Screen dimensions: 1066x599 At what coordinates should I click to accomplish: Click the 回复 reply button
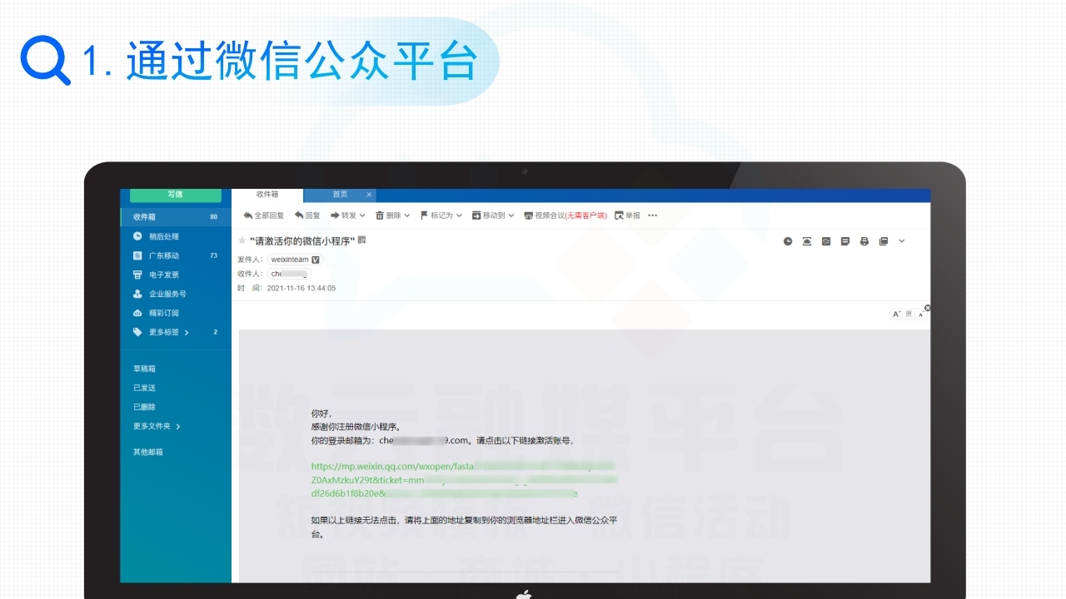307,215
